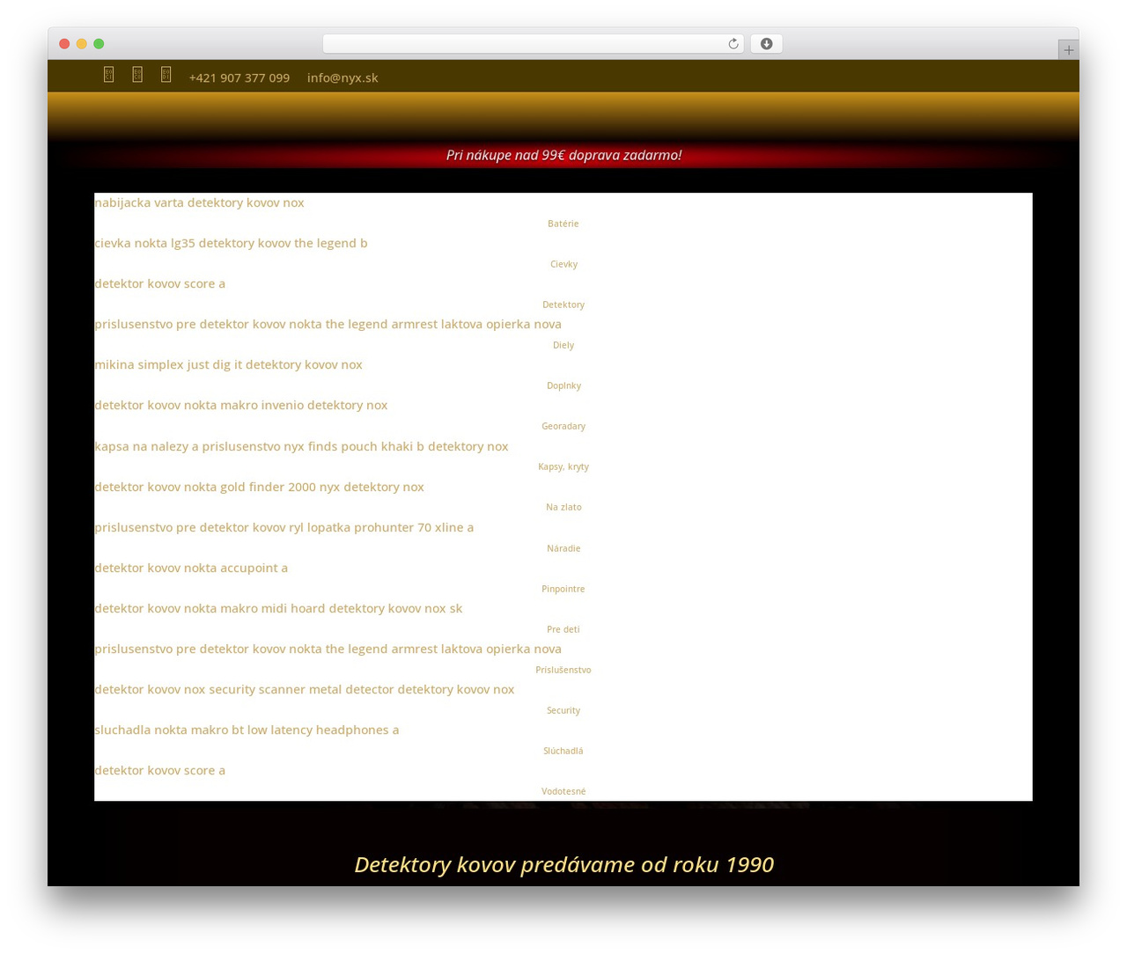Screen dimensions: 1127x954
Task: Select the Pre deti category
Action: [x=563, y=629]
